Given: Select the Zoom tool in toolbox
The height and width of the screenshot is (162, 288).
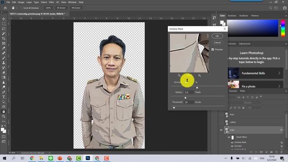Looking at the screenshot, I should point(4,116).
